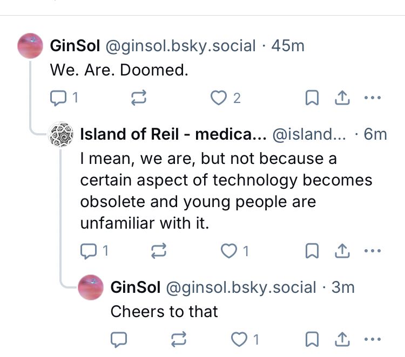Reply to GinSol's "We. Are. Doomed." post
Image resolution: width=405 pixels, height=357 pixels.
tap(57, 98)
